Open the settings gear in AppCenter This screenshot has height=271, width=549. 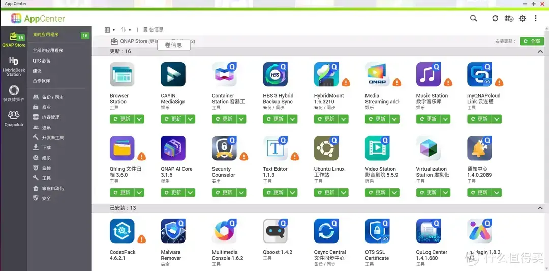click(x=523, y=18)
